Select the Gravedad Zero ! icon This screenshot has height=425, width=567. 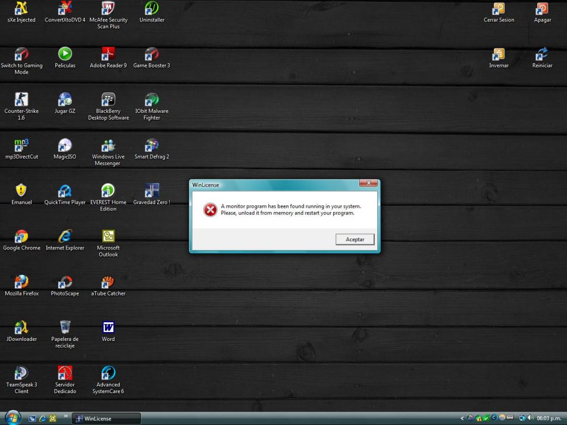tap(152, 194)
